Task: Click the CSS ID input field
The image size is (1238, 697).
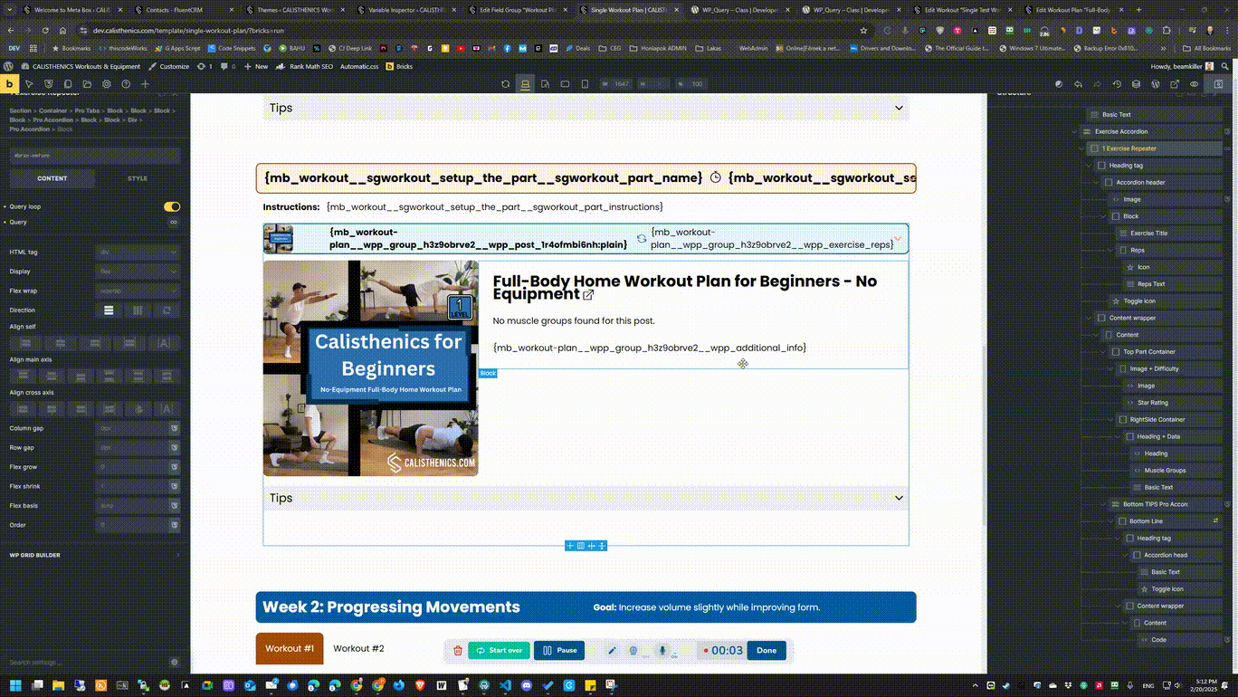Action: tap(95, 155)
